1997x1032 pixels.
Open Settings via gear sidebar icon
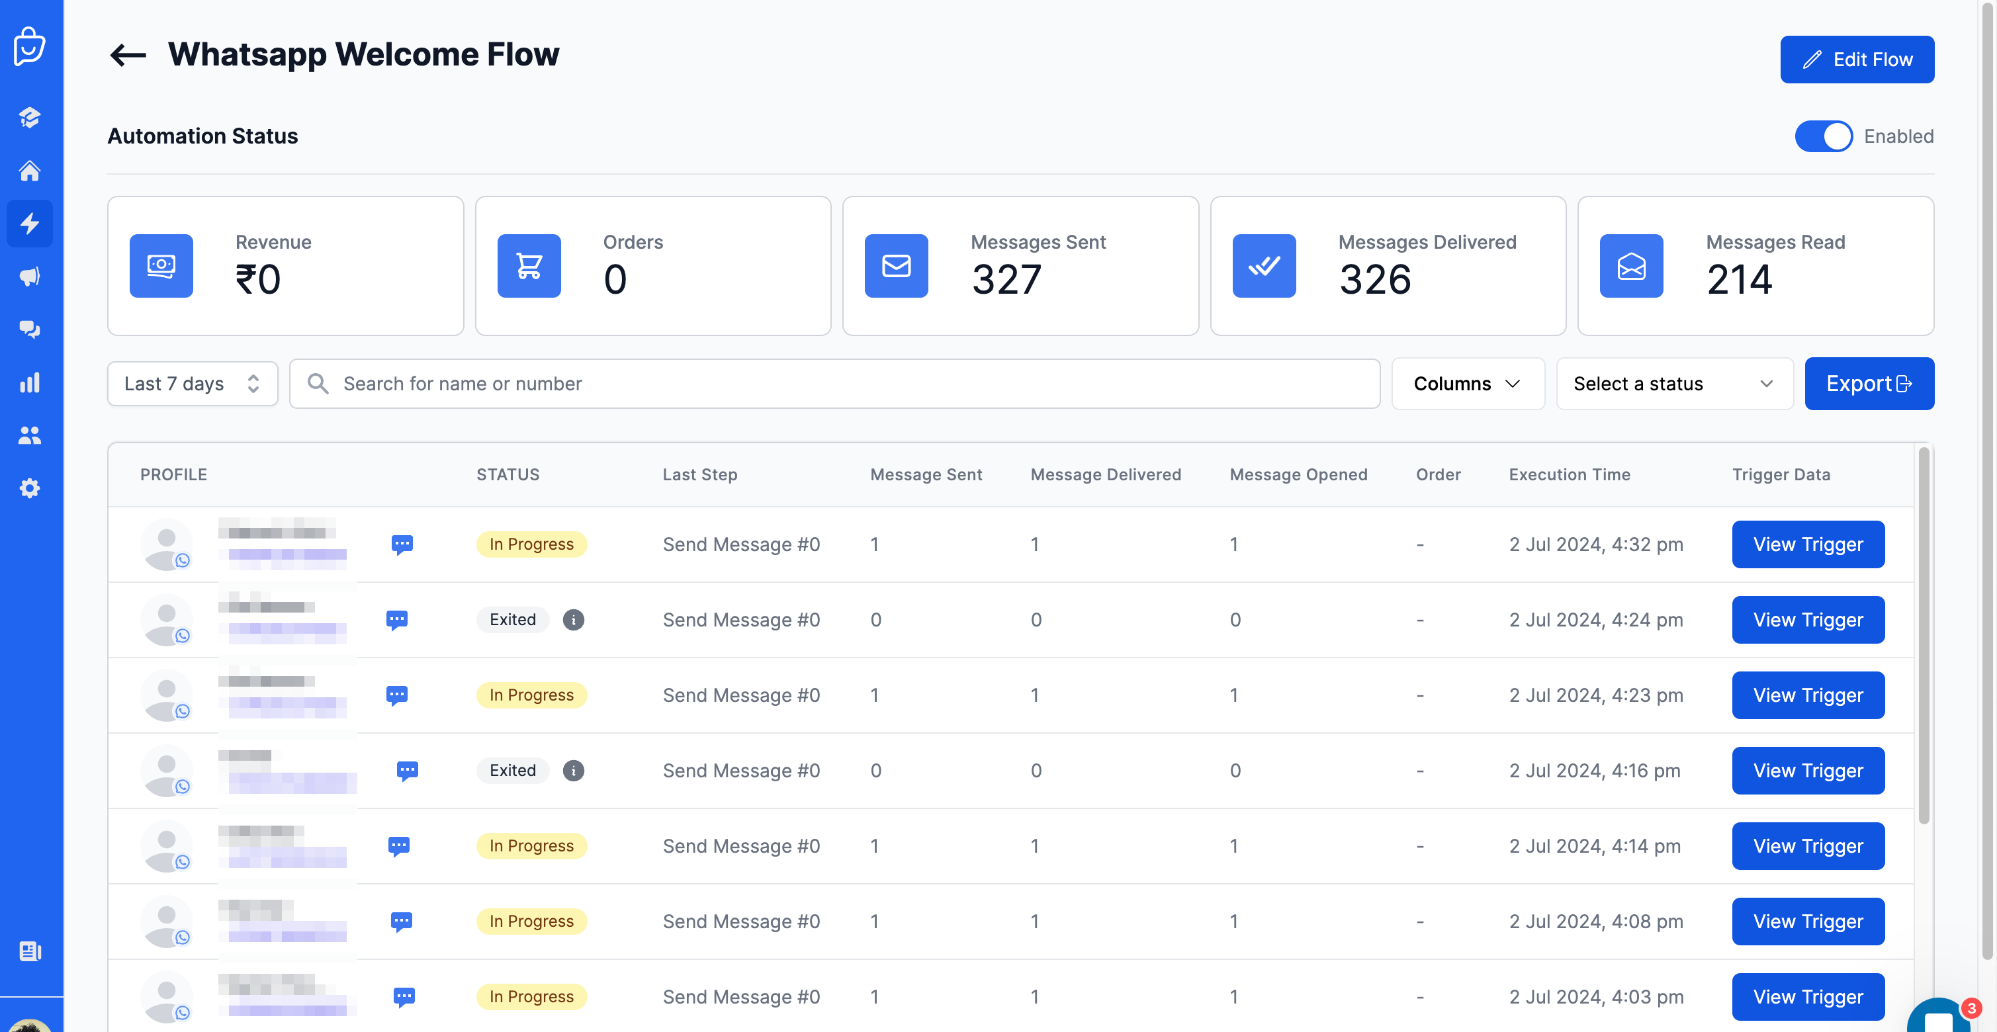coord(30,488)
